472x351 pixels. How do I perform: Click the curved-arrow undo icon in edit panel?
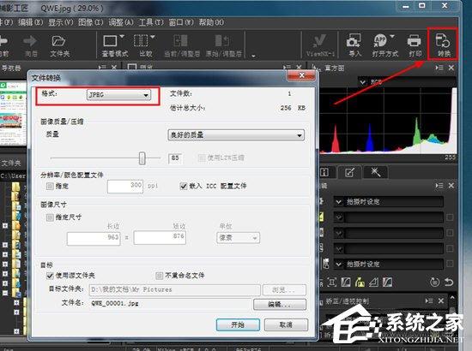click(x=449, y=283)
